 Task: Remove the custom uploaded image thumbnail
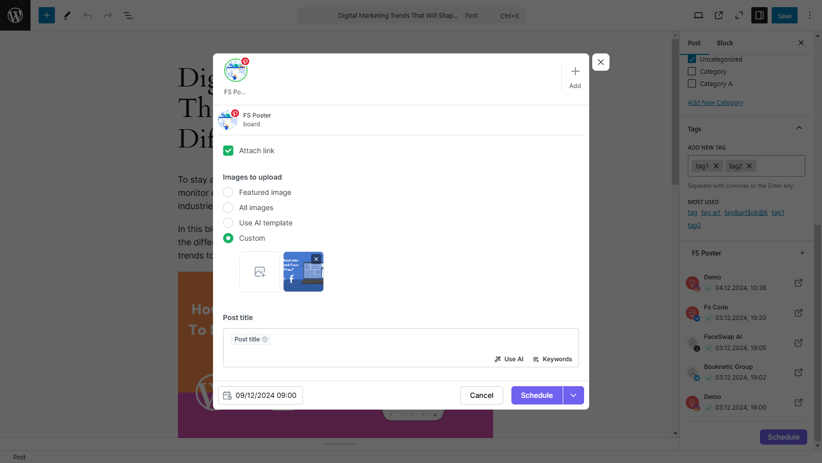tap(316, 259)
